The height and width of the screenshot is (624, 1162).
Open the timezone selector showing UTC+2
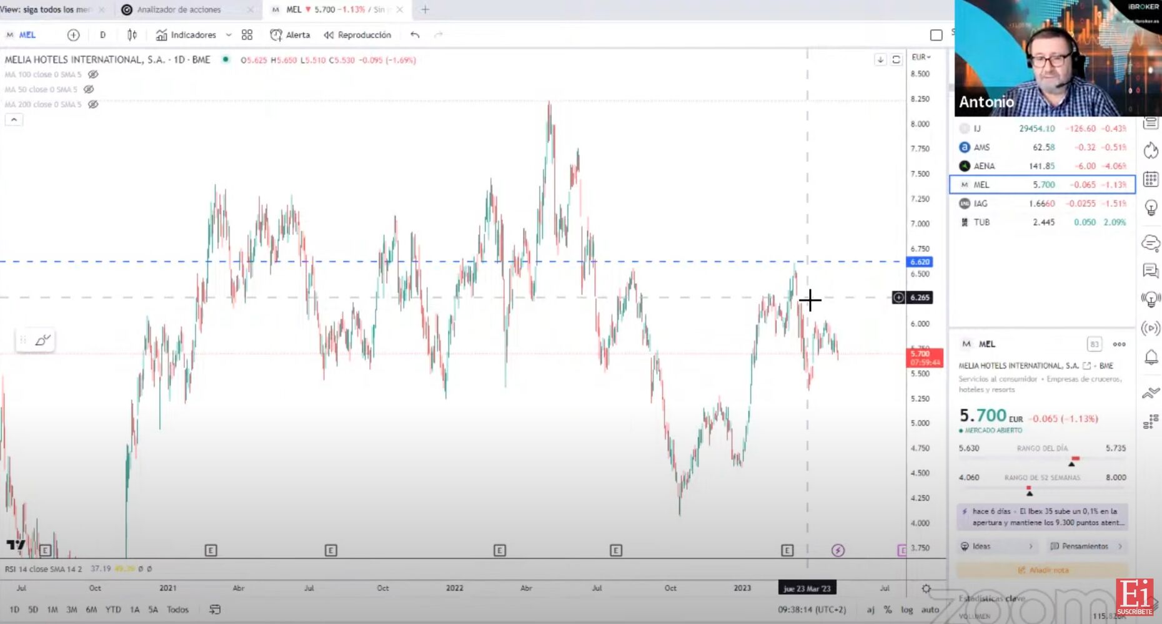[812, 610]
